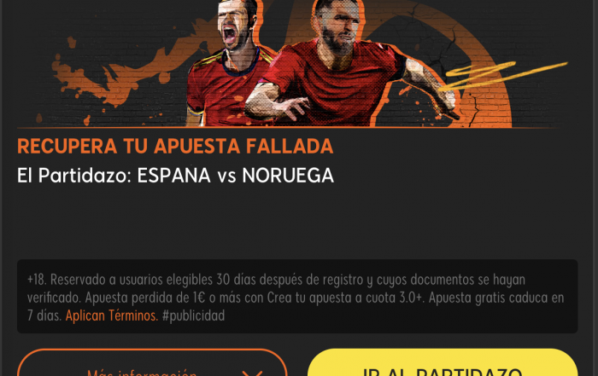Click El Partidazo: ESPAÑA vs NORUEGA title
This screenshot has width=598, height=376.
[175, 176]
